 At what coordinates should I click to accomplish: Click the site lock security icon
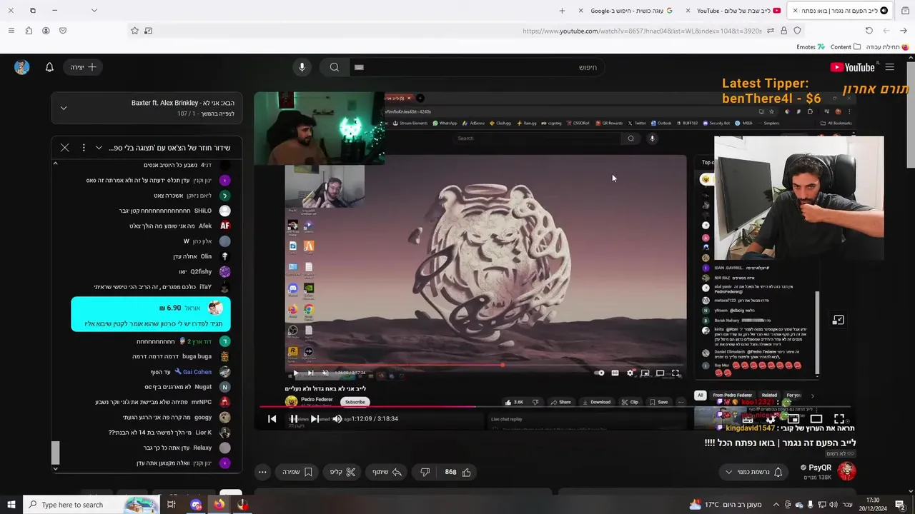(783, 31)
